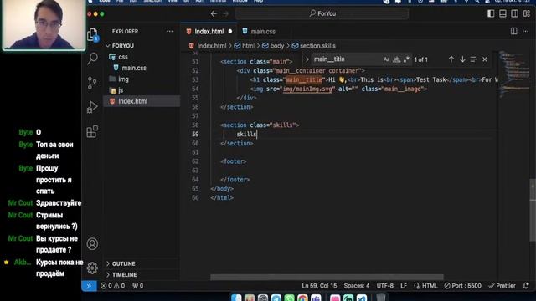This screenshot has height=301, width=536.
Task: Click the ForYou command center search box
Action: pos(322,13)
